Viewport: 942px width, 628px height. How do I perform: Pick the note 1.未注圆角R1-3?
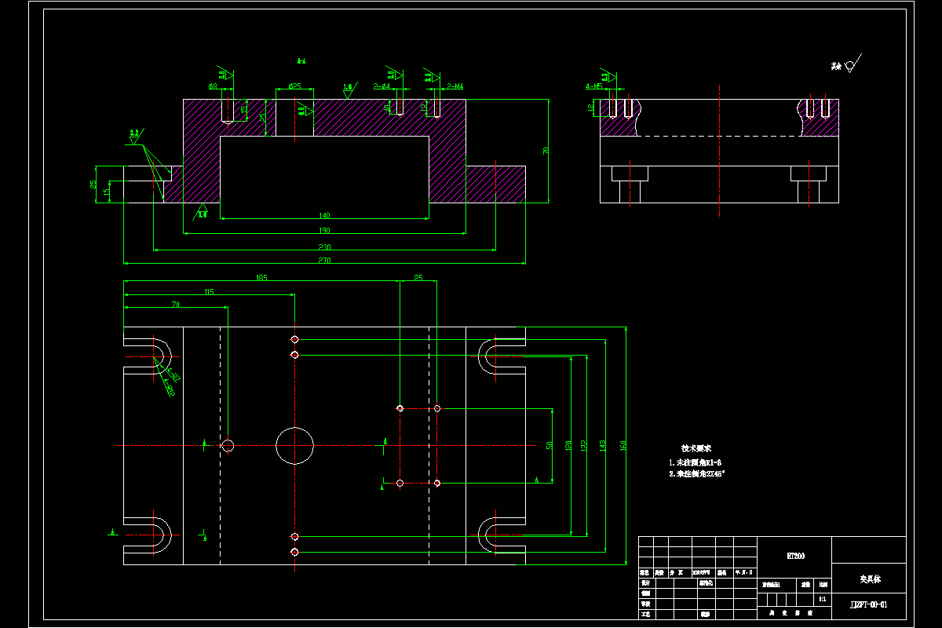point(695,463)
